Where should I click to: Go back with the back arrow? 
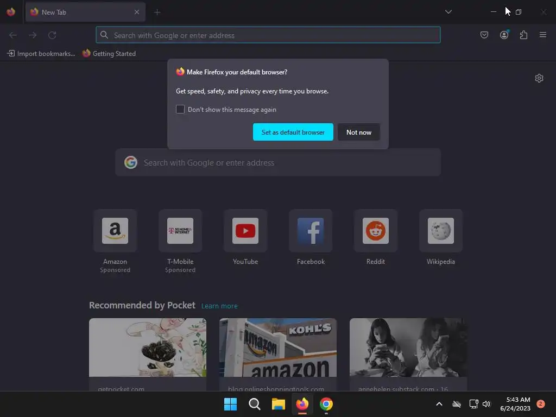coord(13,35)
